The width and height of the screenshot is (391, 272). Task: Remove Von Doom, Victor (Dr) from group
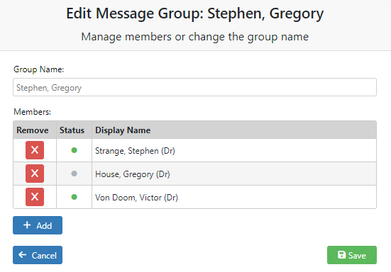click(x=35, y=197)
